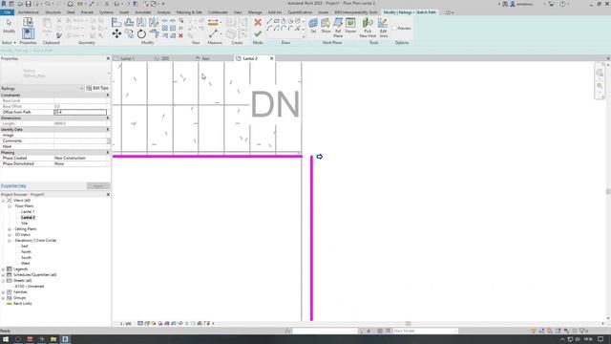Screen dimensions: 611x344
Task: Open the Type Properties icon
Action: coord(28,22)
